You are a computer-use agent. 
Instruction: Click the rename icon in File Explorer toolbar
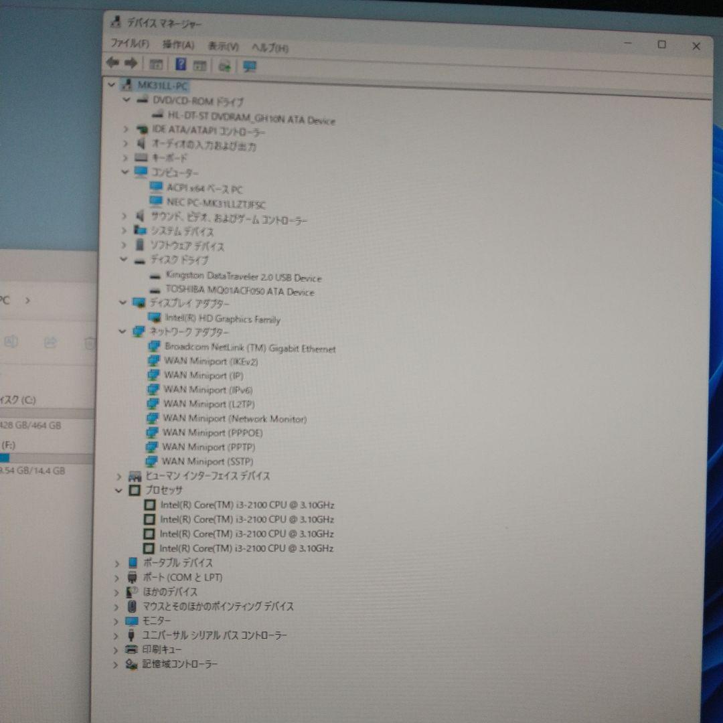click(11, 342)
